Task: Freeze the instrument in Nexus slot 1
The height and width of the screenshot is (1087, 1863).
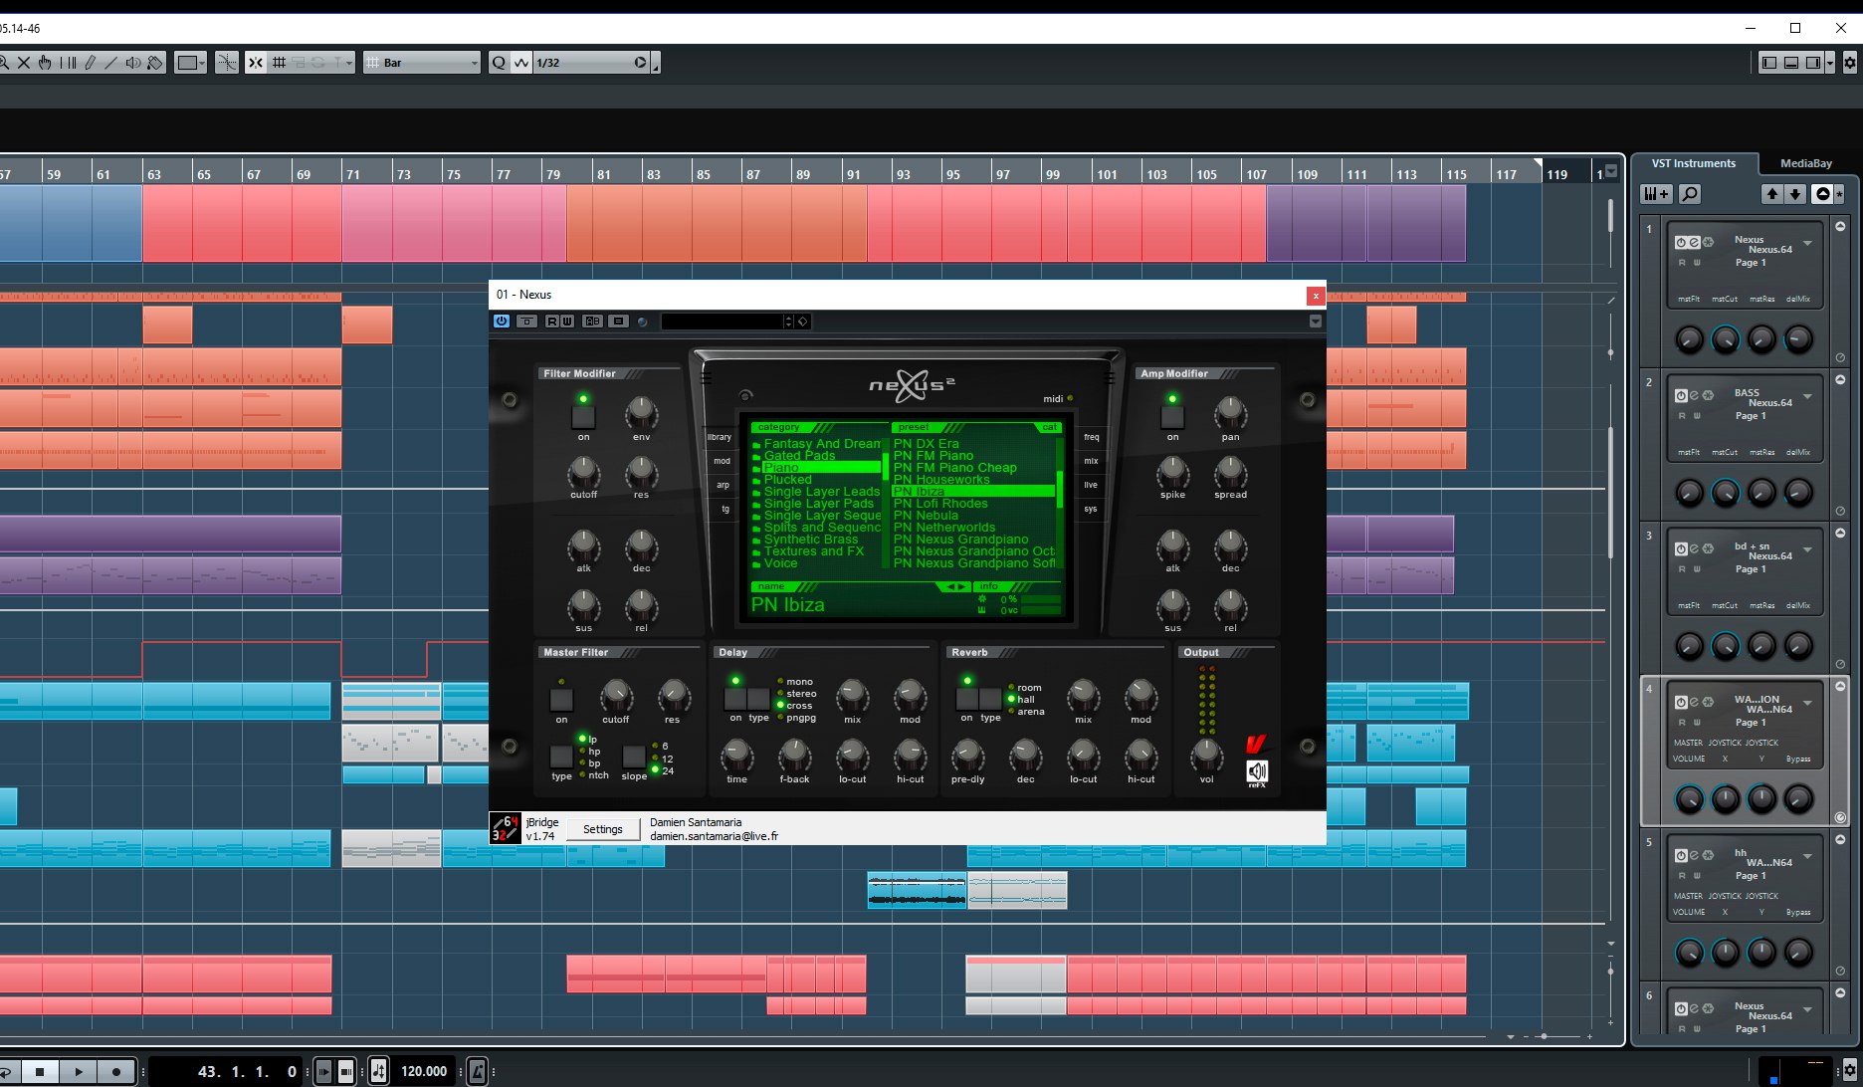Action: pyautogui.click(x=1708, y=242)
